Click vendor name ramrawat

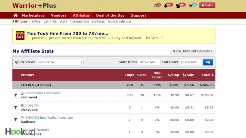pos(29,97)
